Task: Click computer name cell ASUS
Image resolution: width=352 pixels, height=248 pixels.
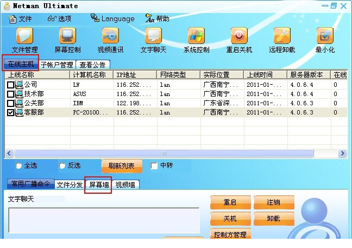Action: click(x=80, y=94)
